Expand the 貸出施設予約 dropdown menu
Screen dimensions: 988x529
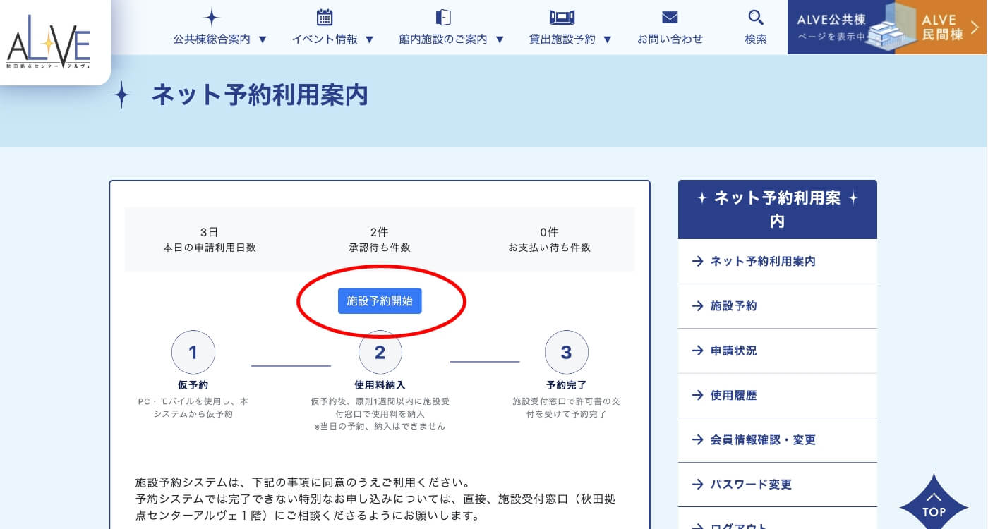[x=570, y=39]
